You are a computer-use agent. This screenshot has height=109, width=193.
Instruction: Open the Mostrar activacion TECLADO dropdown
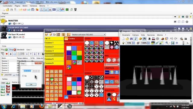click(89, 35)
